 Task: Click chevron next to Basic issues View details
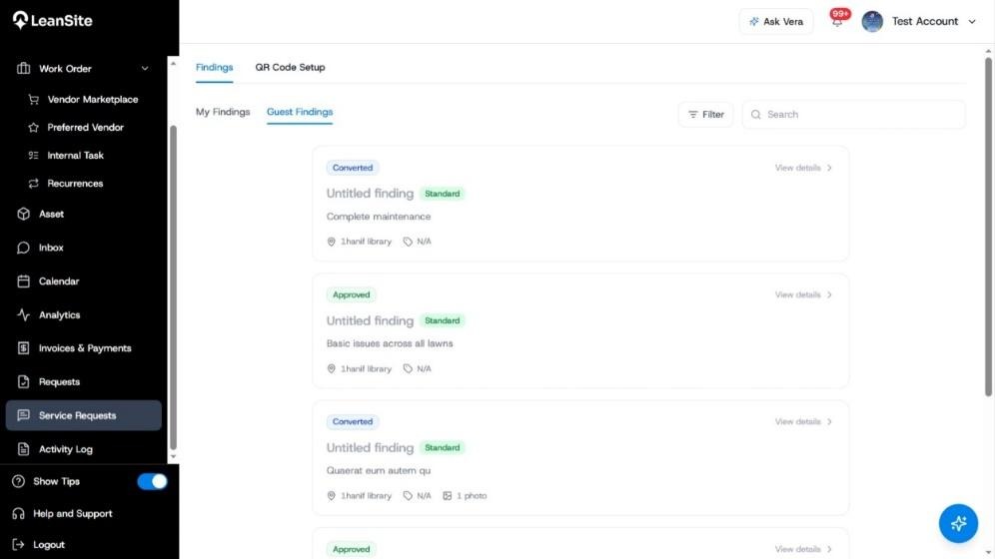pyautogui.click(x=829, y=294)
